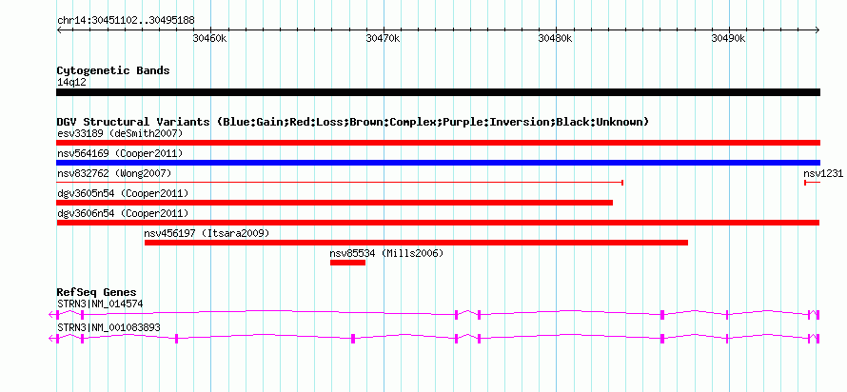The height and width of the screenshot is (392, 847).
Task: Select the red nsv456197 variant bar
Action: [x=416, y=243]
